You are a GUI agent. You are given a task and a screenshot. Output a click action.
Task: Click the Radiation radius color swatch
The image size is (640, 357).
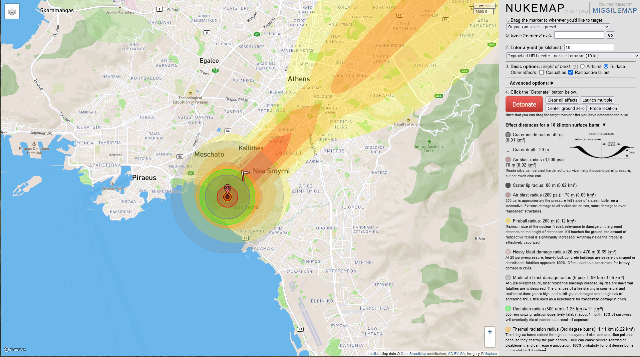[x=508, y=309]
